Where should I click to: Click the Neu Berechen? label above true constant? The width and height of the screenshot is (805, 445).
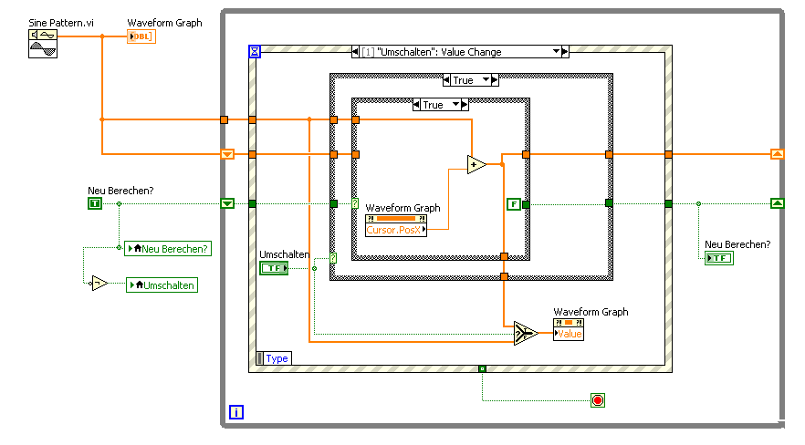(120, 191)
